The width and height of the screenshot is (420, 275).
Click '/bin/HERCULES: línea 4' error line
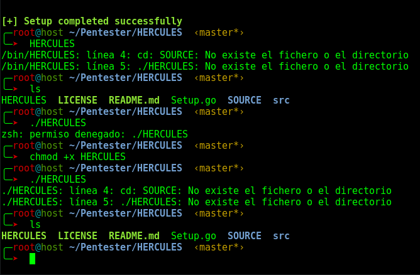click(205, 55)
